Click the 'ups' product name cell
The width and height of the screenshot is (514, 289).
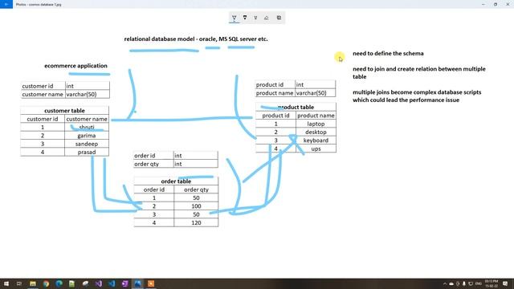click(316, 149)
